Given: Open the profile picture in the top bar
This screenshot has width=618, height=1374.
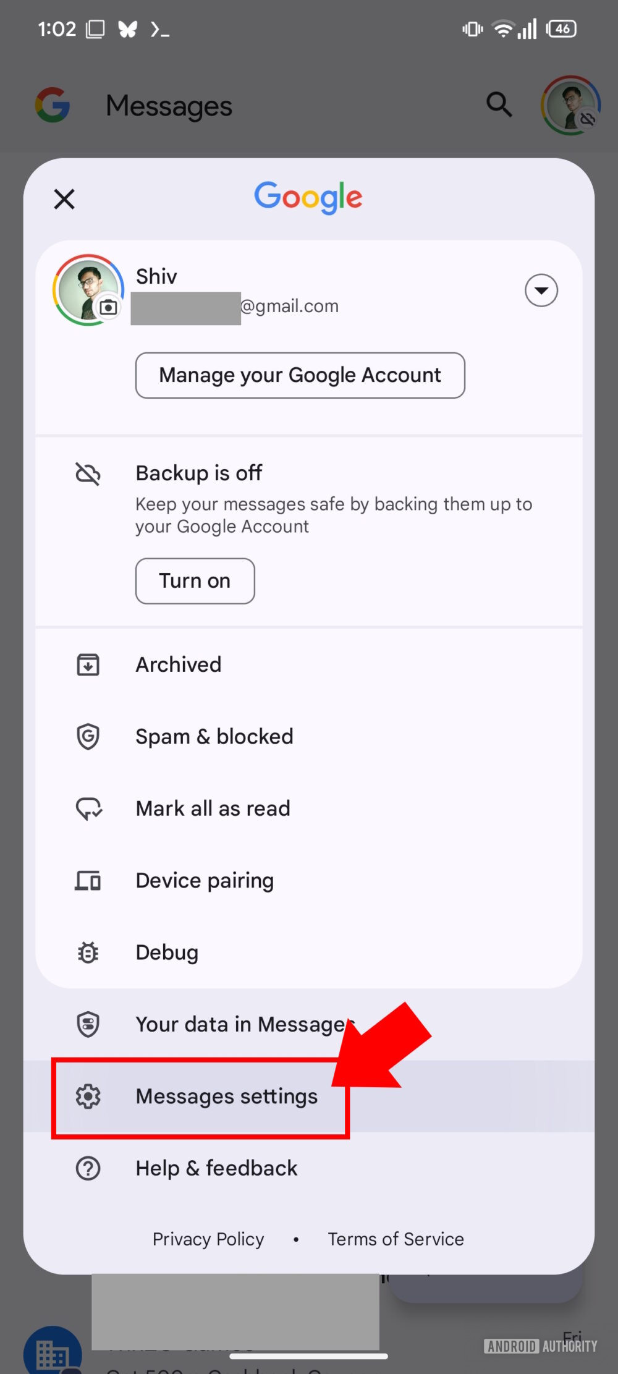Looking at the screenshot, I should [570, 104].
